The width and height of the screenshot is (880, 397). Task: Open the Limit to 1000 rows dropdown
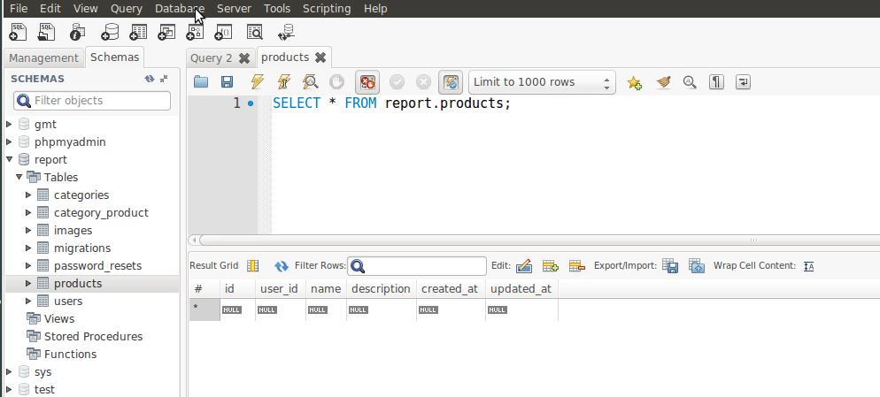542,82
